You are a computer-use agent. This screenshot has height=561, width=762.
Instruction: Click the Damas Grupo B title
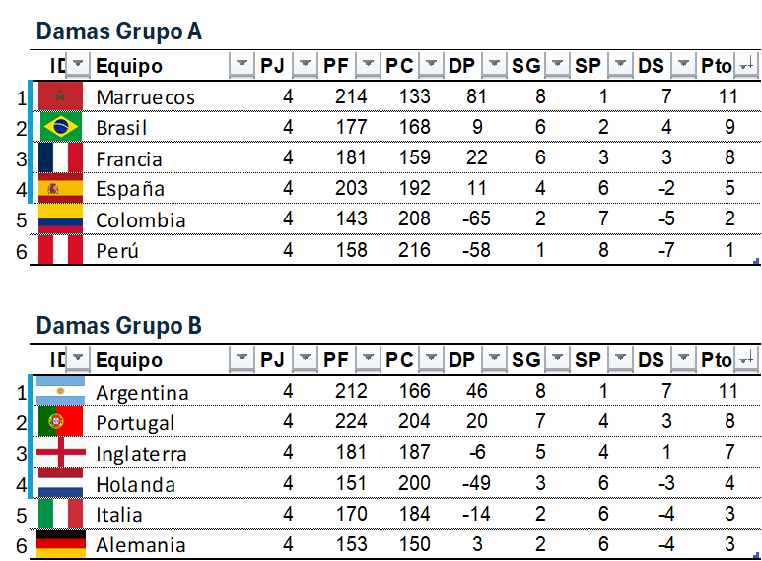tap(118, 326)
